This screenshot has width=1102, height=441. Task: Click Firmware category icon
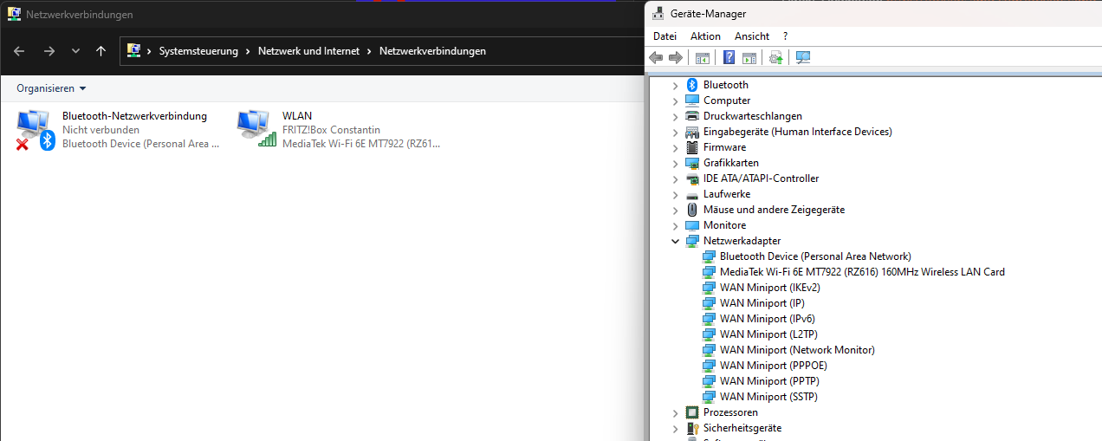692,147
